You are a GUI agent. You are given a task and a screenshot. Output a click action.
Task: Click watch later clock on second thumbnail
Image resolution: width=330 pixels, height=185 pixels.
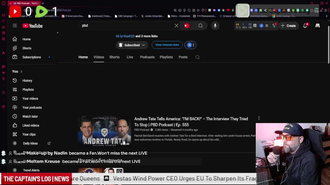click(x=119, y=172)
